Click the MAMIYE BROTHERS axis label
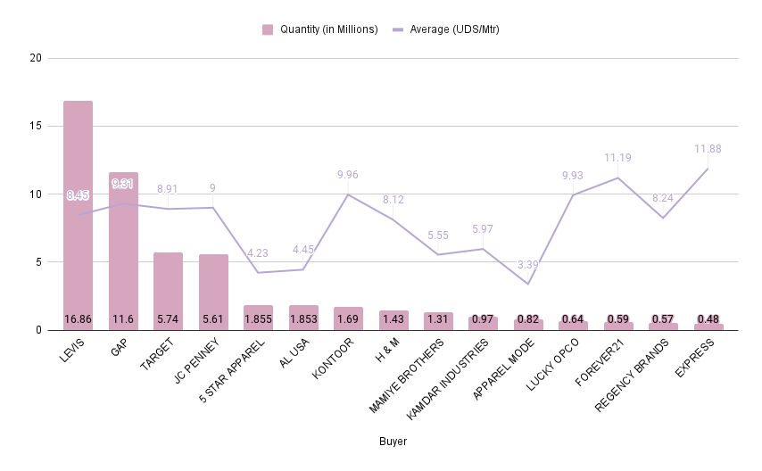 [x=406, y=376]
